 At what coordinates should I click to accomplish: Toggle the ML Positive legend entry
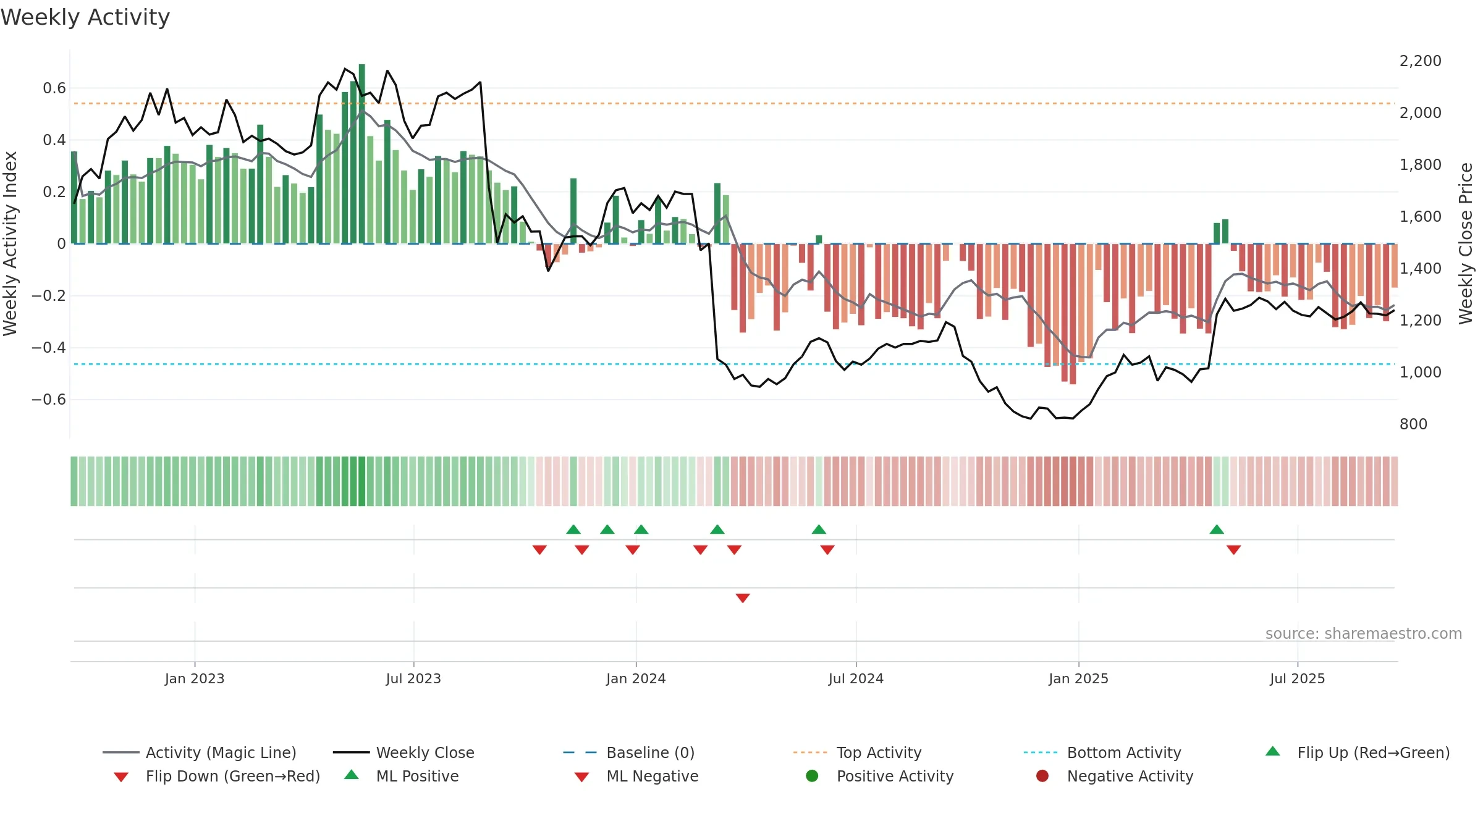402,776
